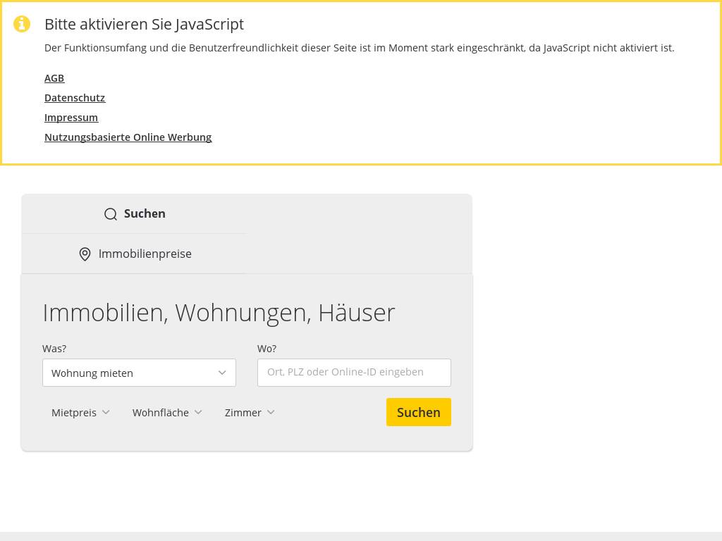Click the small arrow next to Zimmer
This screenshot has width=722, height=541.
(x=271, y=412)
